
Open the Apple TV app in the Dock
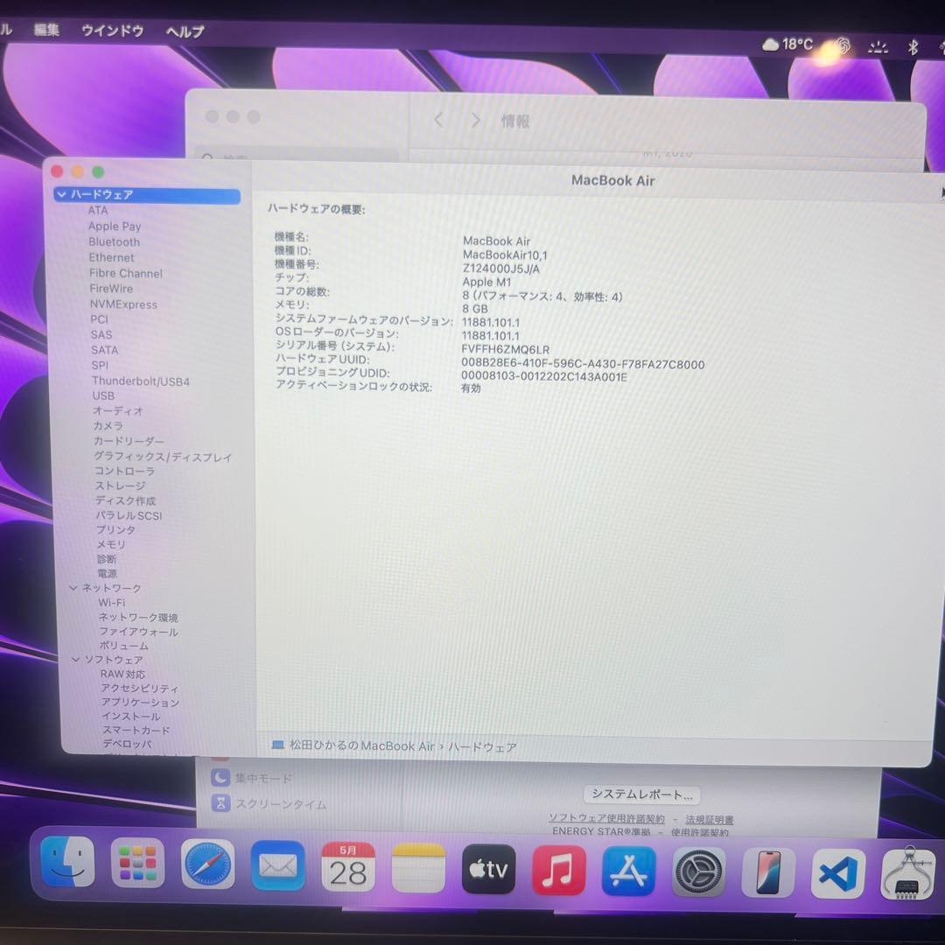pyautogui.click(x=488, y=870)
